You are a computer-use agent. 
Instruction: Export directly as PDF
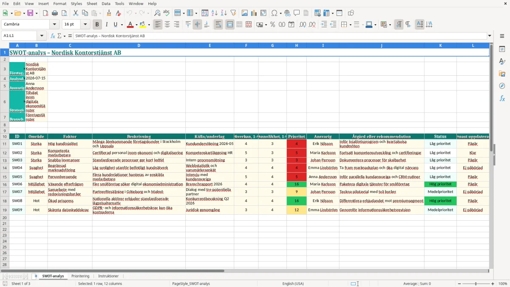45,13
